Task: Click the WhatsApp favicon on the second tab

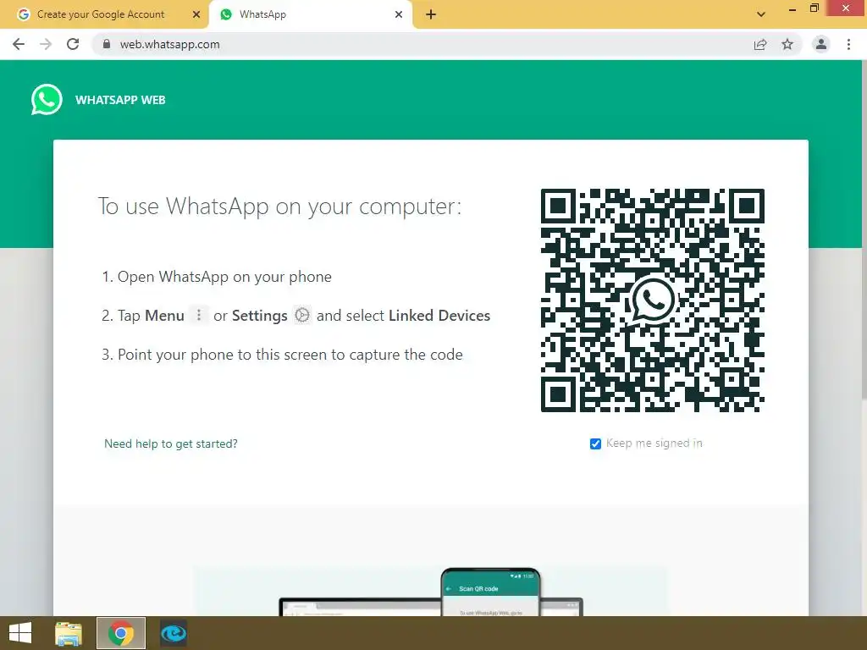Action: (x=226, y=14)
